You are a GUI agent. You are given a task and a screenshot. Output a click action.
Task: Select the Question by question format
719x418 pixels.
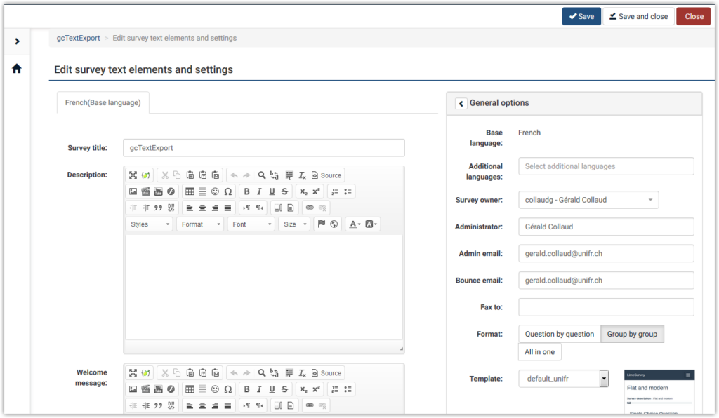[560, 335]
